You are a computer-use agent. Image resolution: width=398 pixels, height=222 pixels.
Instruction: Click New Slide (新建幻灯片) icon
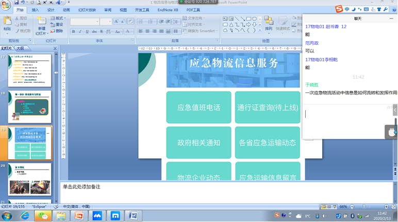(41, 22)
